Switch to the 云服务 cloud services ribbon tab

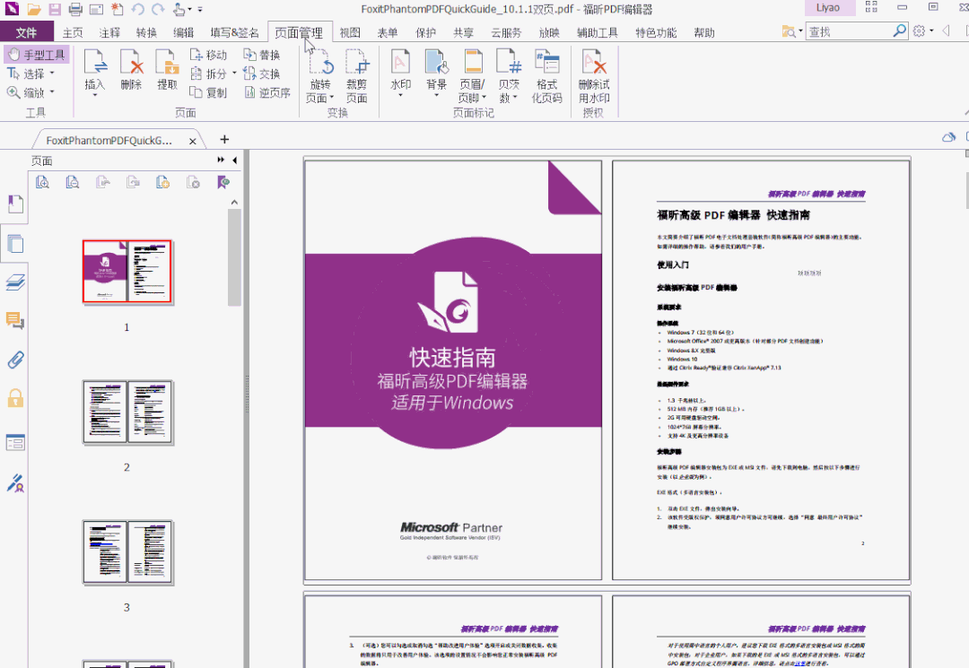click(x=506, y=32)
